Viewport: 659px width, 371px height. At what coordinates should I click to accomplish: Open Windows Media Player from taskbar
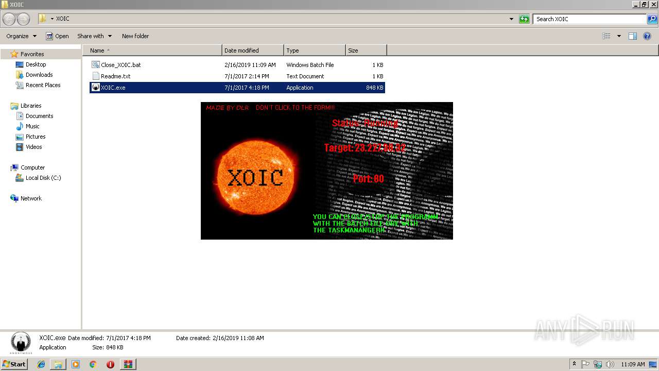(x=76, y=364)
